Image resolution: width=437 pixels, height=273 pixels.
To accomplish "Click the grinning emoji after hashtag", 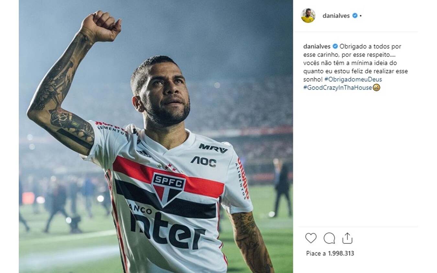I will coord(376,88).
